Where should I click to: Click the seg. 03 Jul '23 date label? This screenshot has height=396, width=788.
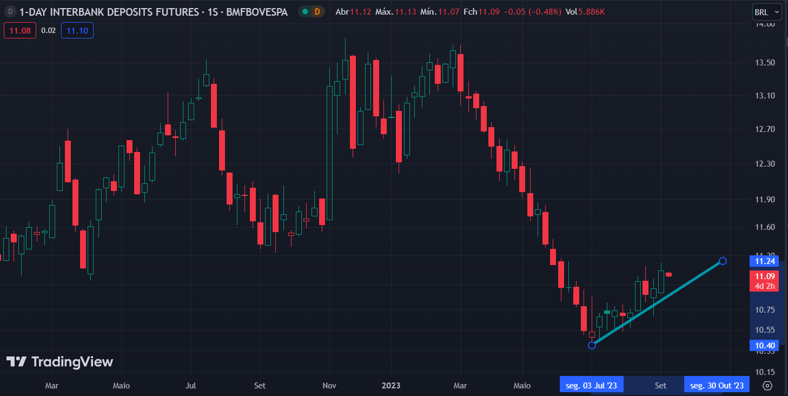[591, 385]
